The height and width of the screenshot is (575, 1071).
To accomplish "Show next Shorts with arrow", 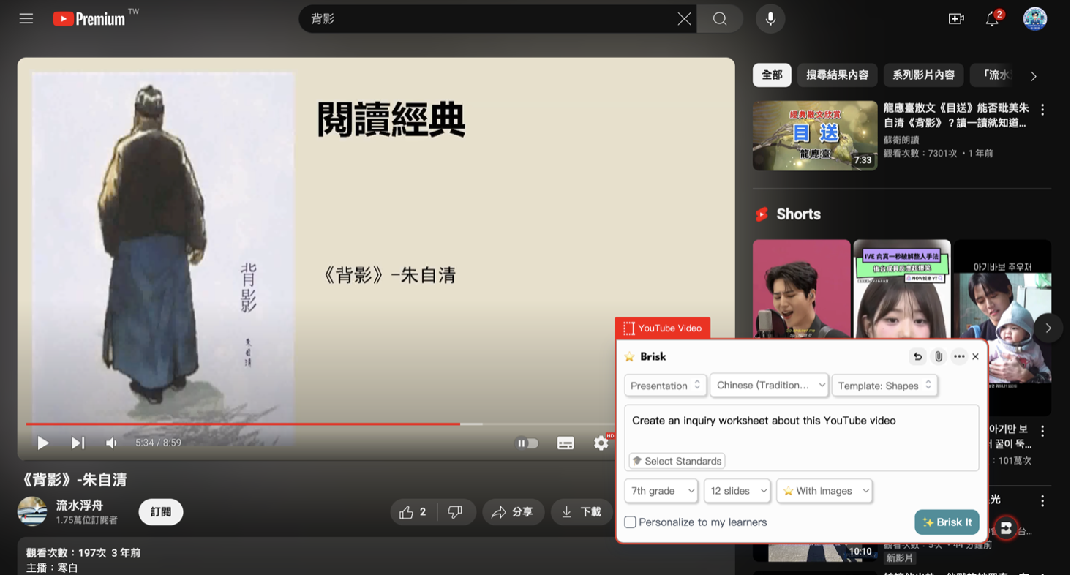I will (x=1048, y=328).
